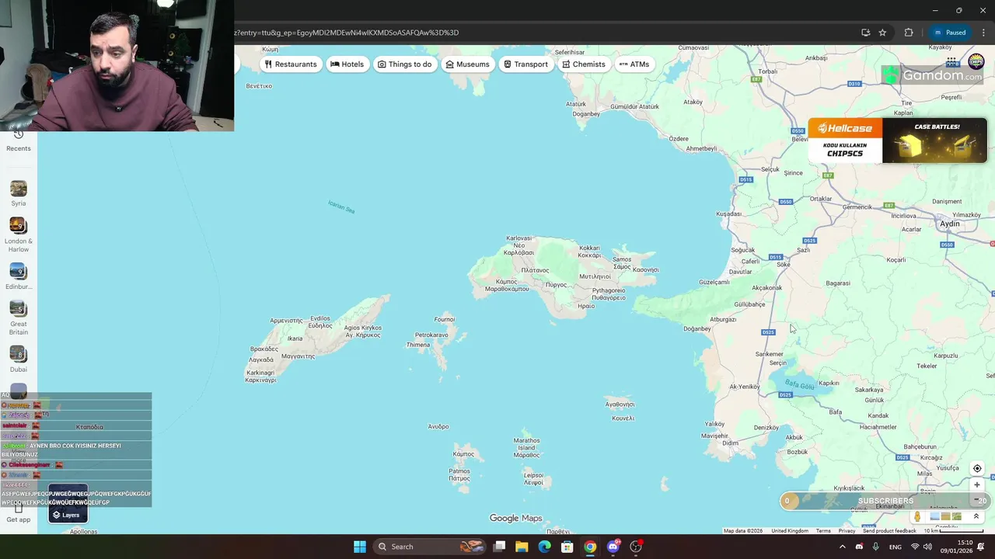Open the volume speaker tray icon

pyautogui.click(x=927, y=547)
